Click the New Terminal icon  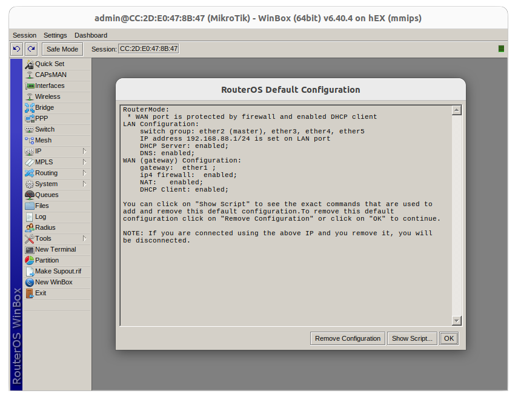tap(30, 250)
